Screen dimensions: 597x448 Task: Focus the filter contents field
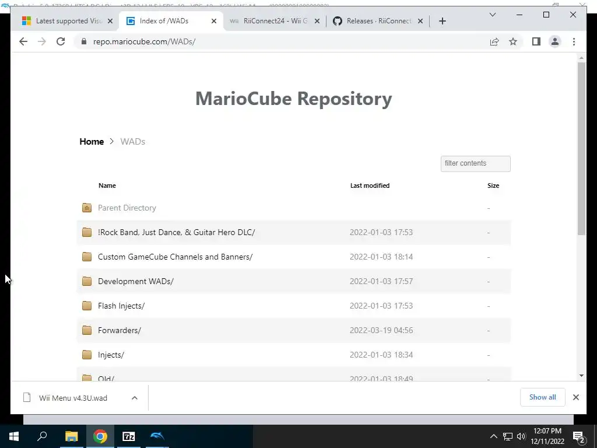[475, 163]
